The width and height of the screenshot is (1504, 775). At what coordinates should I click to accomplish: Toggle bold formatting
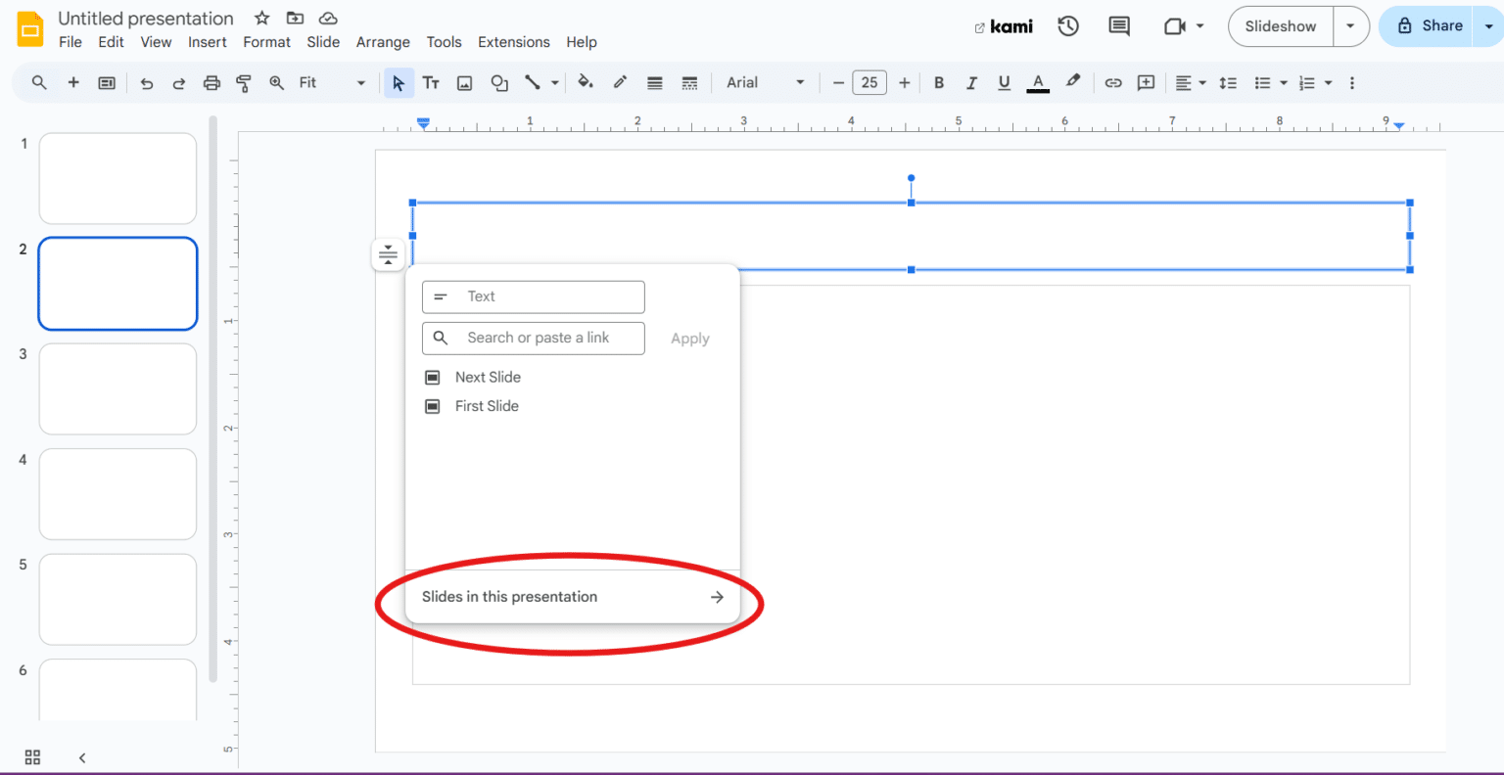coord(938,82)
